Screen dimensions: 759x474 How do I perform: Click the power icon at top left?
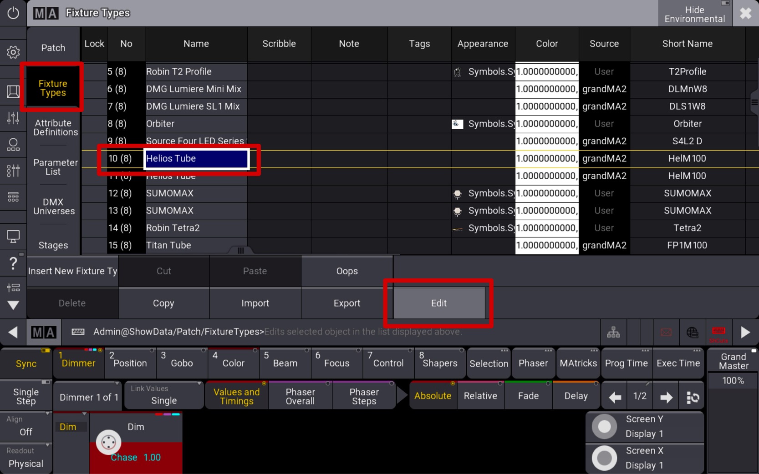[x=13, y=13]
